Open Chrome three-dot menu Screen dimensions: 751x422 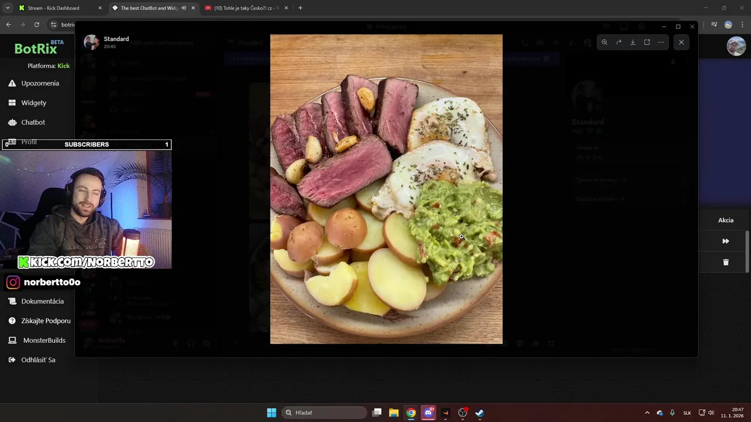tap(742, 25)
